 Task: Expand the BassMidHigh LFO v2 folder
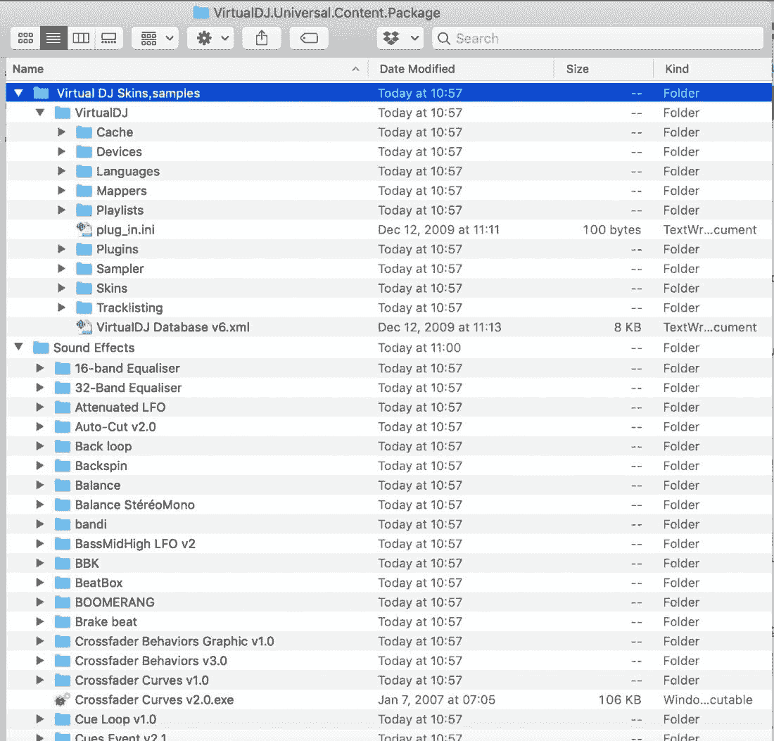click(x=40, y=543)
